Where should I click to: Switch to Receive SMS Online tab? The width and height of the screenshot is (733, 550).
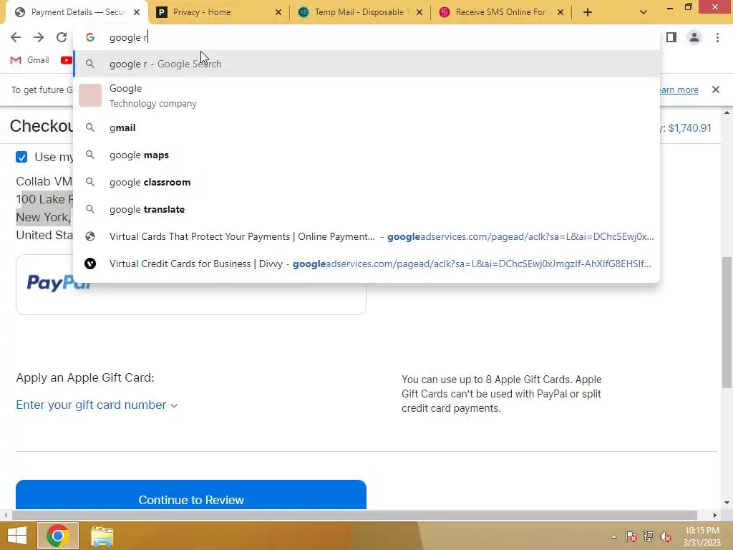pos(501,12)
